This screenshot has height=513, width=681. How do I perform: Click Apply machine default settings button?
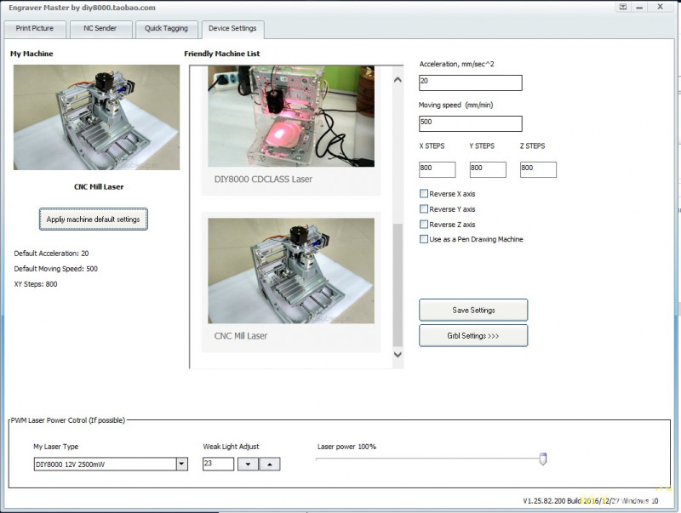(x=94, y=219)
